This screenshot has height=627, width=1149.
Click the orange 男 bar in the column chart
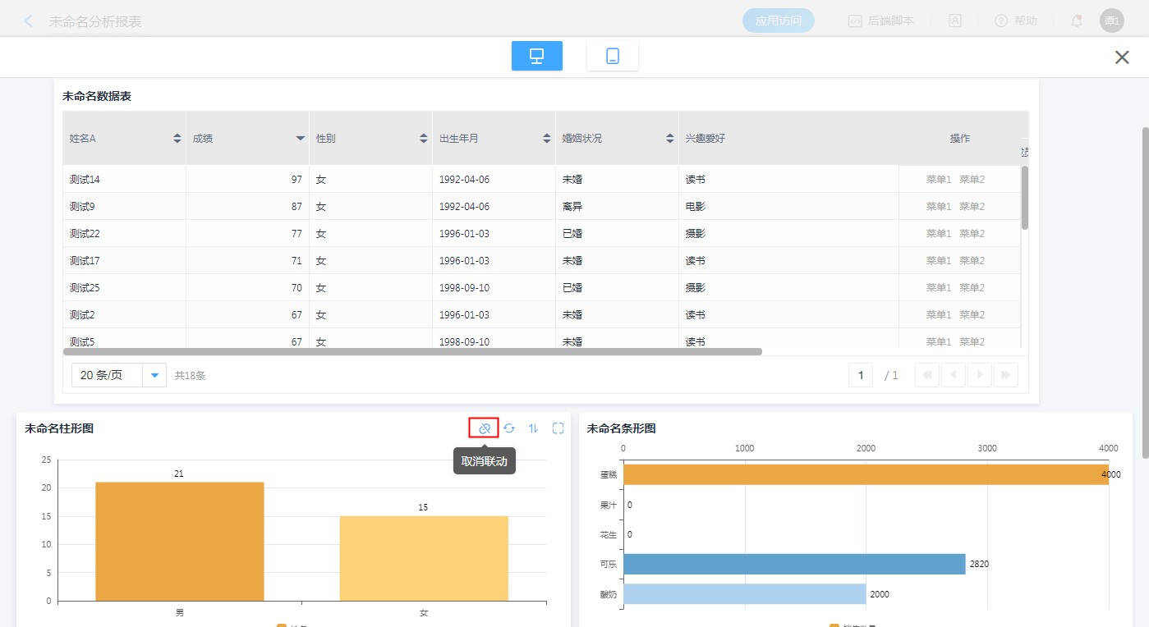pyautogui.click(x=179, y=542)
